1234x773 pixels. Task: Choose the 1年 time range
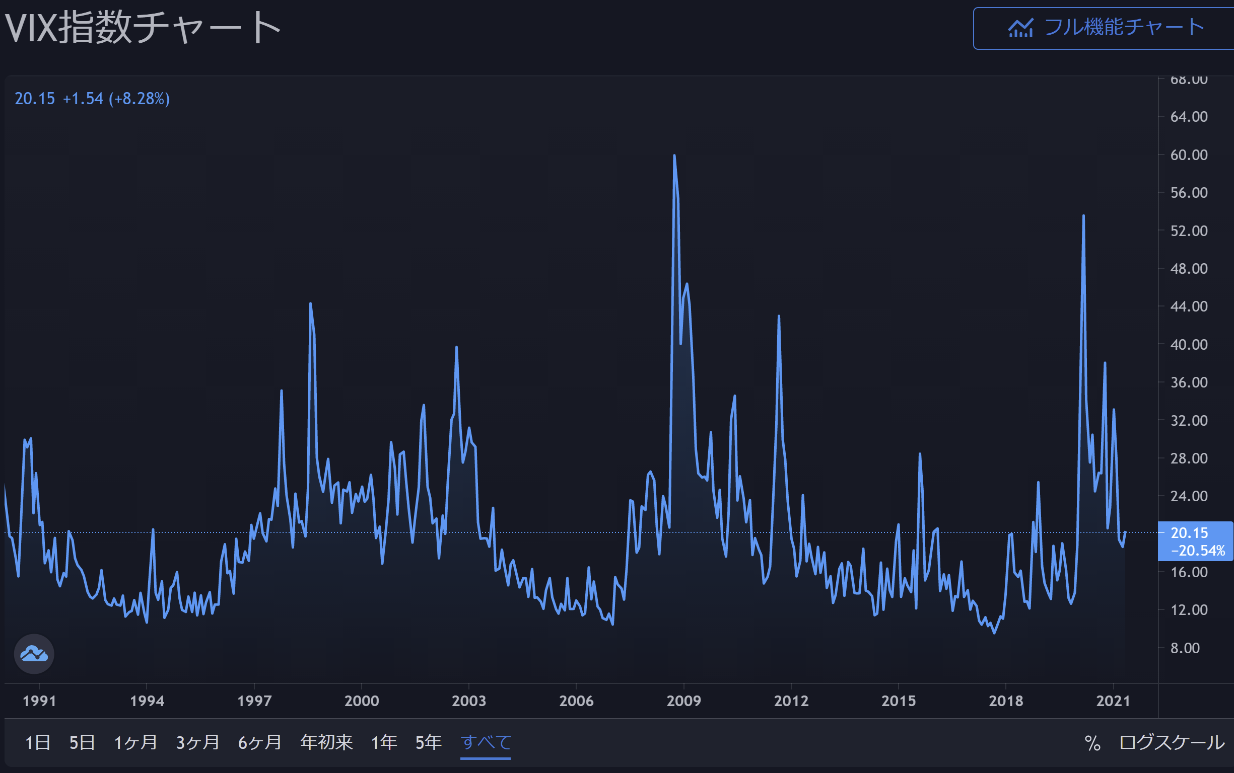[384, 742]
